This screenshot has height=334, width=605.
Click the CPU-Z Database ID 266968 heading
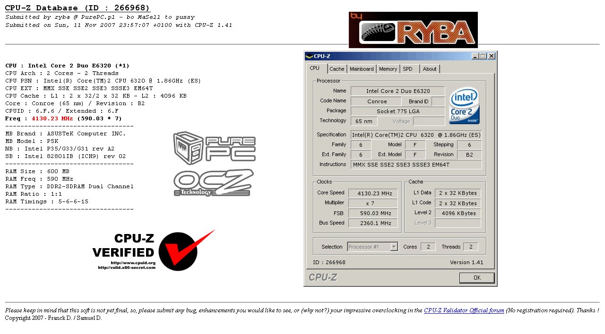(x=78, y=8)
